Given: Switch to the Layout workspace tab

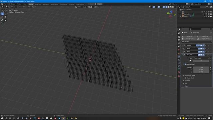Looking at the screenshot, I should (31, 4).
